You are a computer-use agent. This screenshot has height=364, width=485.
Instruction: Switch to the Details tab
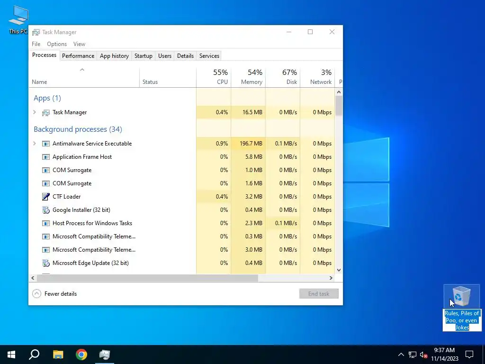click(185, 56)
